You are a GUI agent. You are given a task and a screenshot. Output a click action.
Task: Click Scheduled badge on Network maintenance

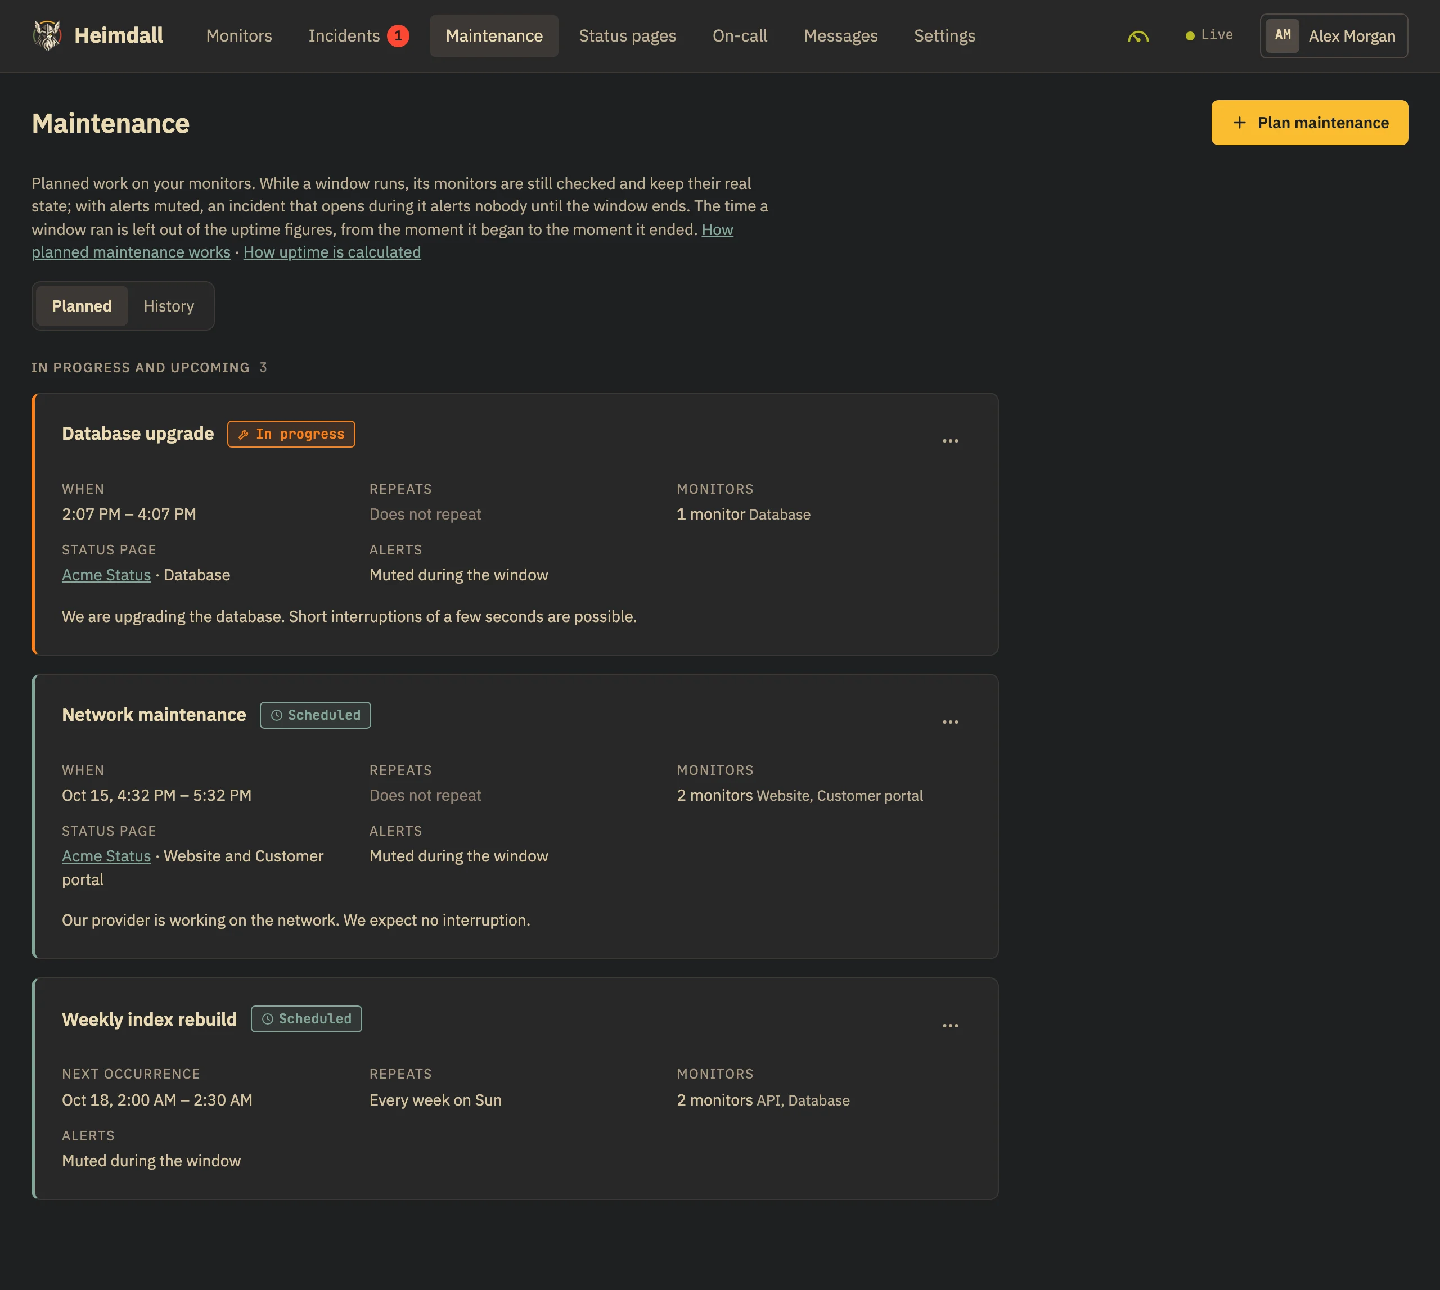click(316, 715)
